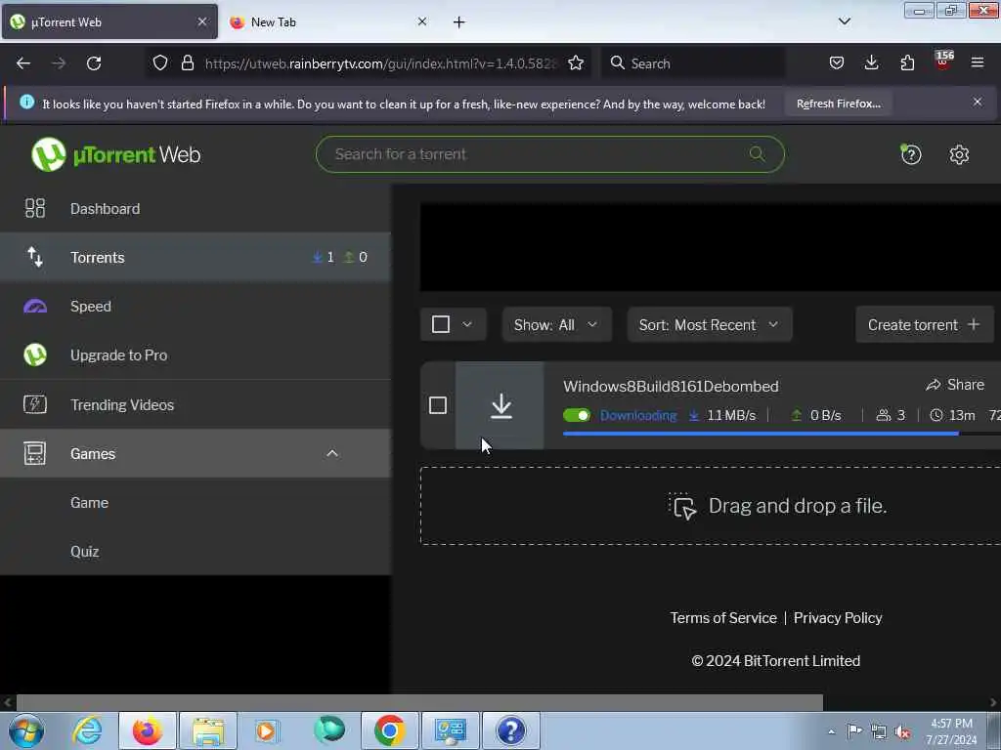
Task: Open a new tab with the plus button
Action: [459, 22]
